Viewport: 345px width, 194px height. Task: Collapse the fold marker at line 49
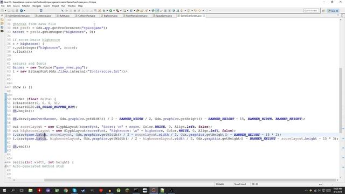(x=11, y=95)
